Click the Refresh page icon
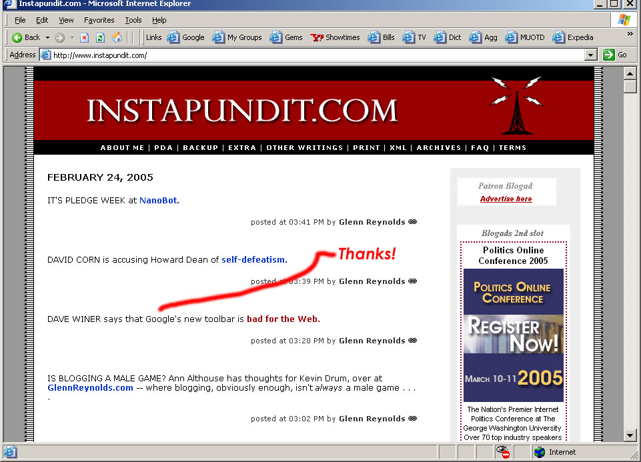 (100, 37)
